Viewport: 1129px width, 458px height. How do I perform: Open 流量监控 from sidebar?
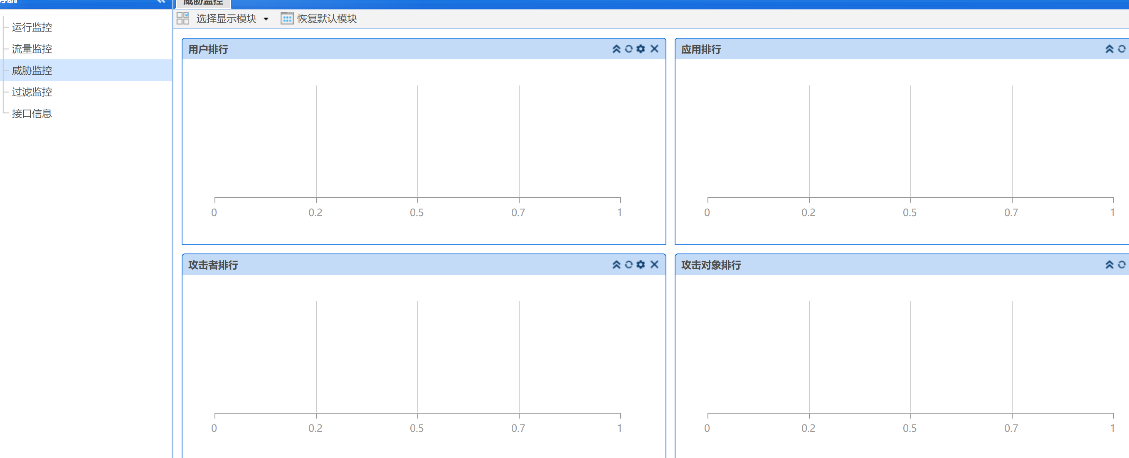tap(32, 49)
